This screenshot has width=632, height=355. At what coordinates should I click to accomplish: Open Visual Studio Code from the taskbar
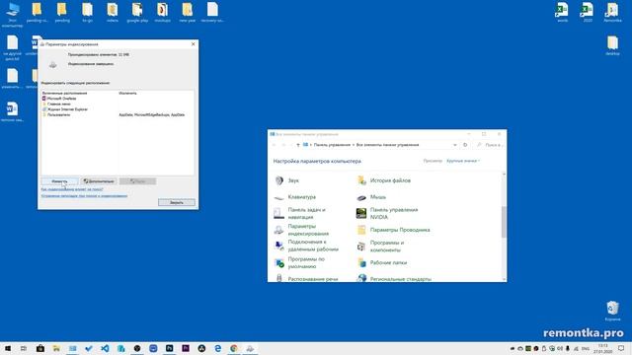click(105, 348)
